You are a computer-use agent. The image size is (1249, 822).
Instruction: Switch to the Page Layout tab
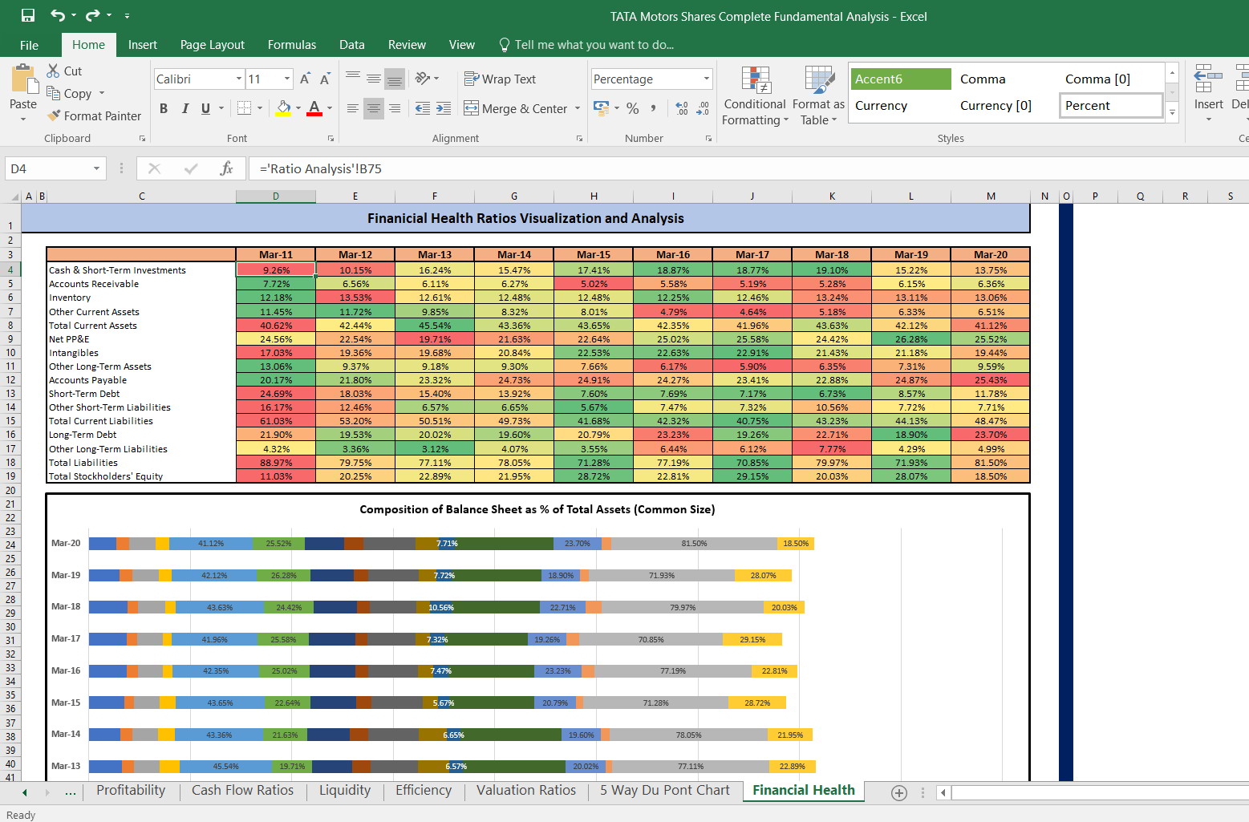213,45
